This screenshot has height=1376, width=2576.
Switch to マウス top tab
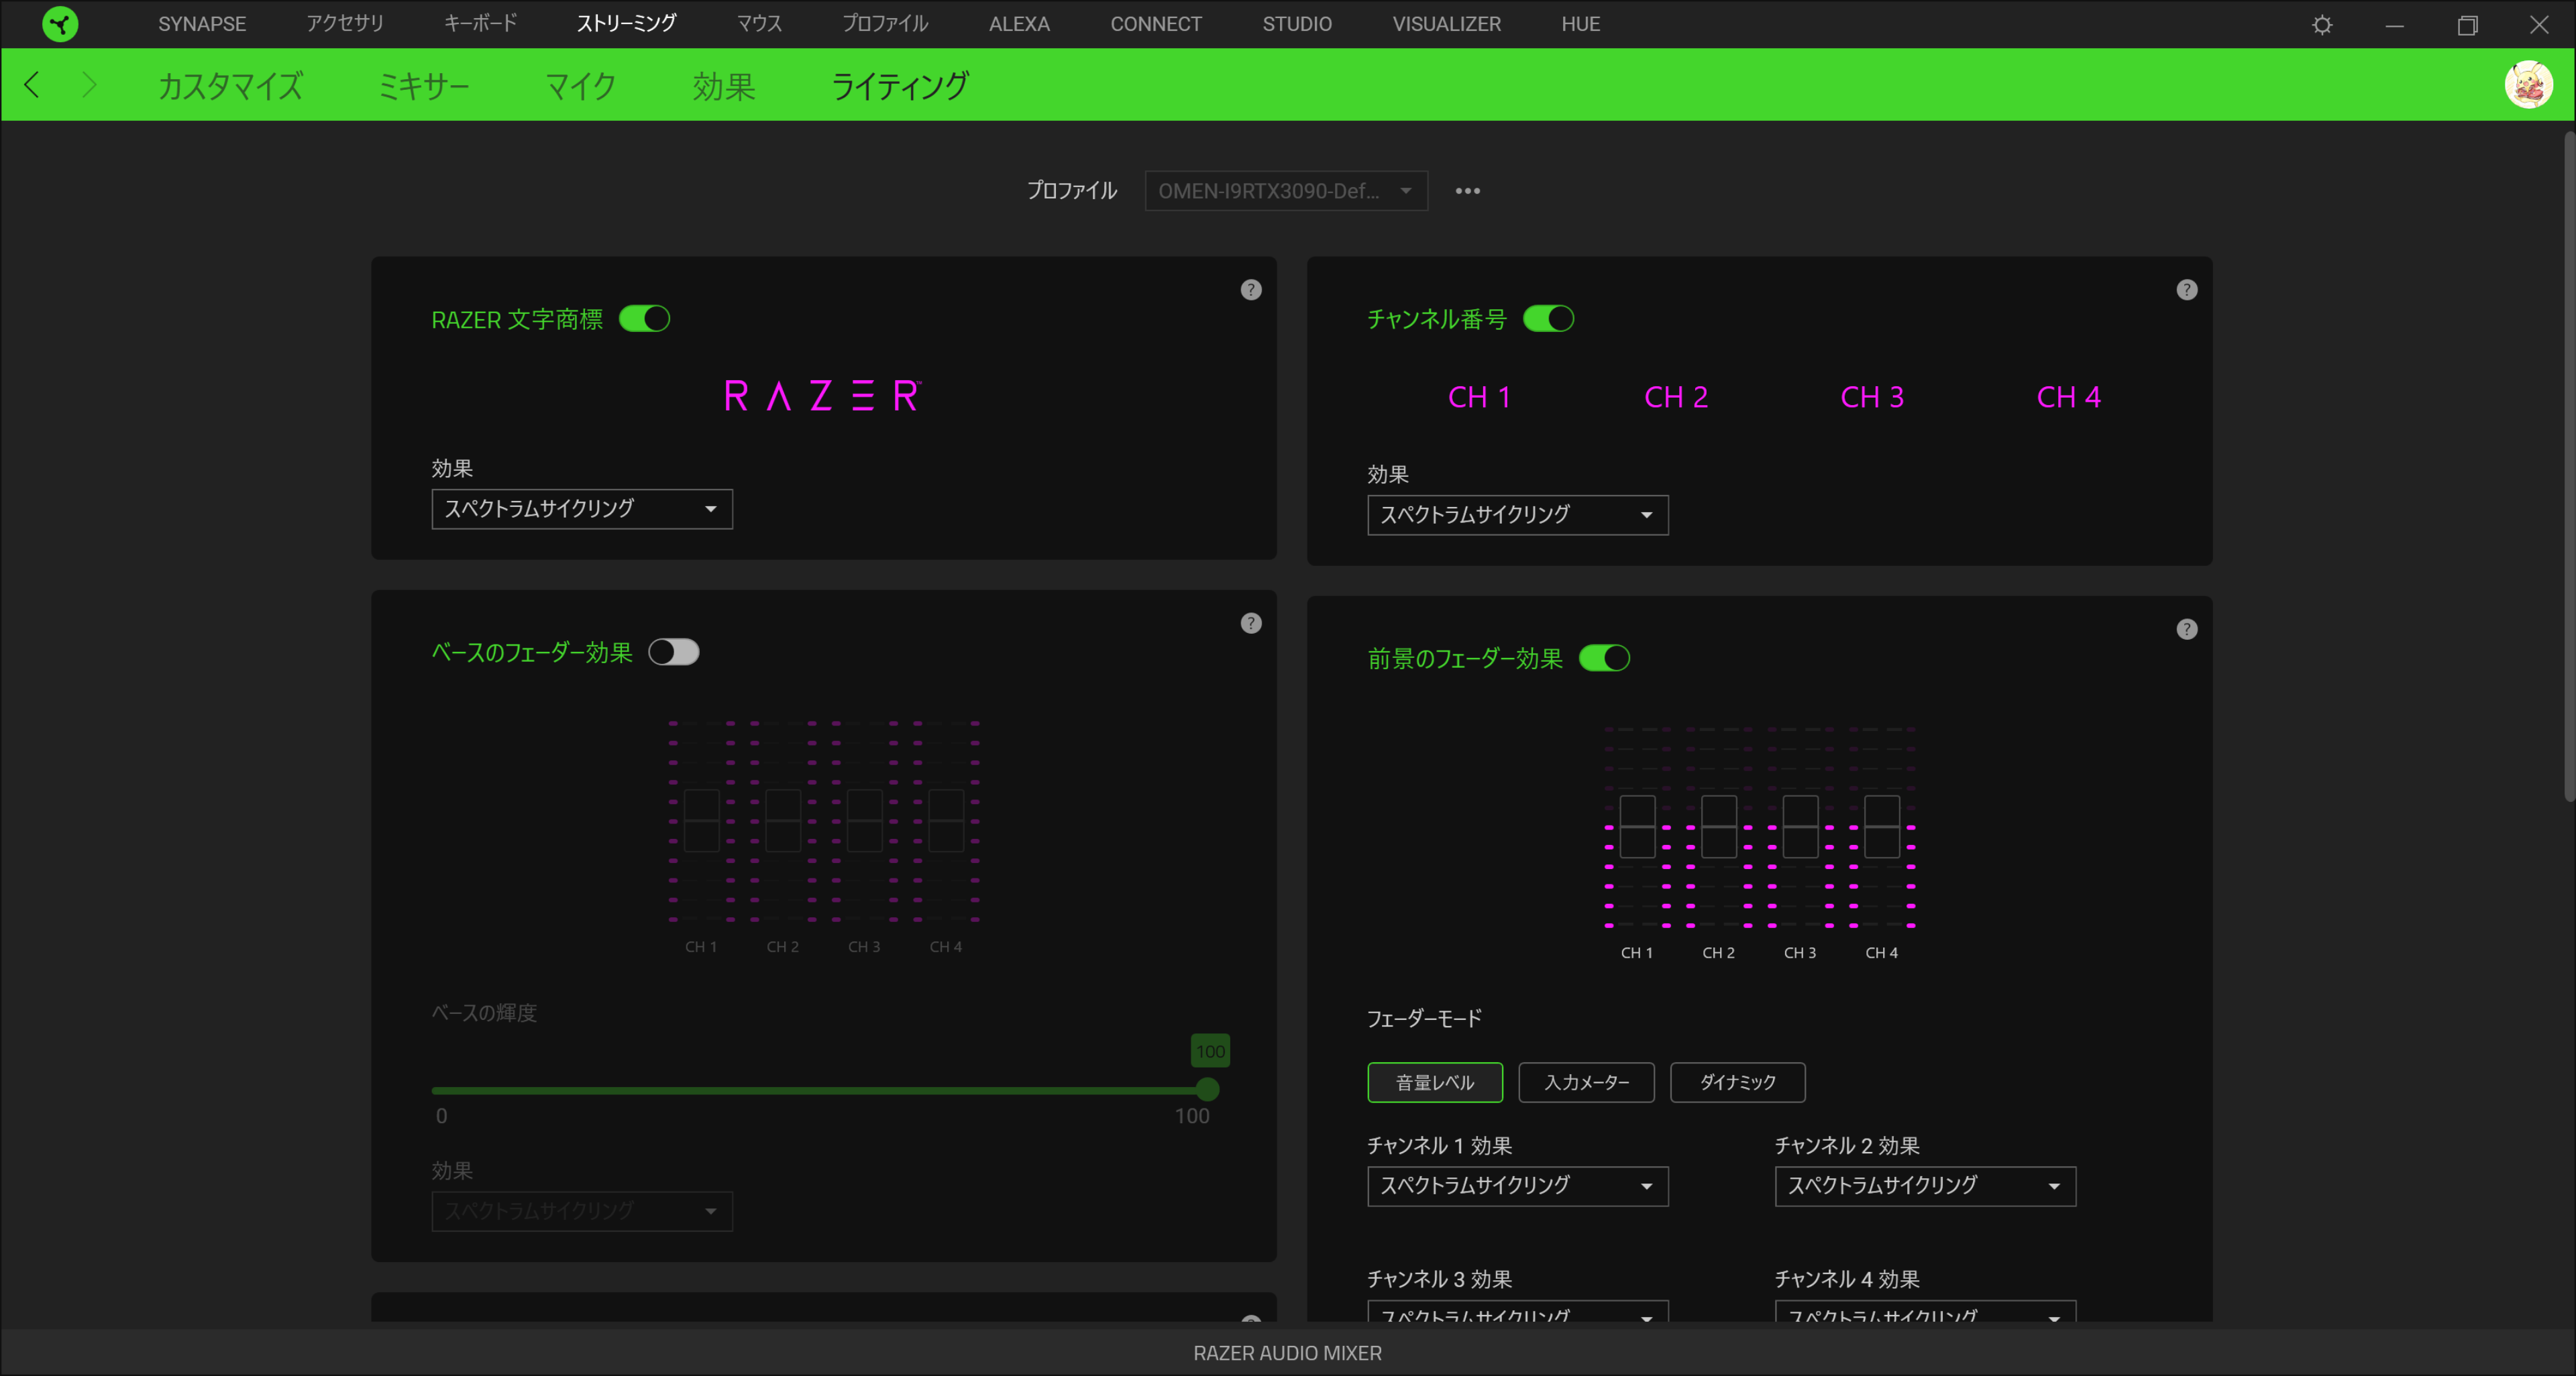pos(759,24)
